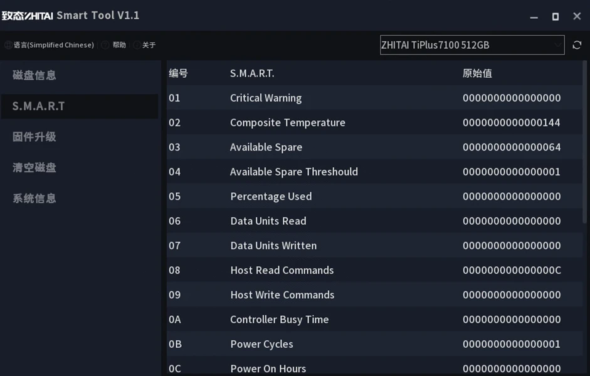
Task: Click the 原始值 column header
Action: pyautogui.click(x=477, y=73)
